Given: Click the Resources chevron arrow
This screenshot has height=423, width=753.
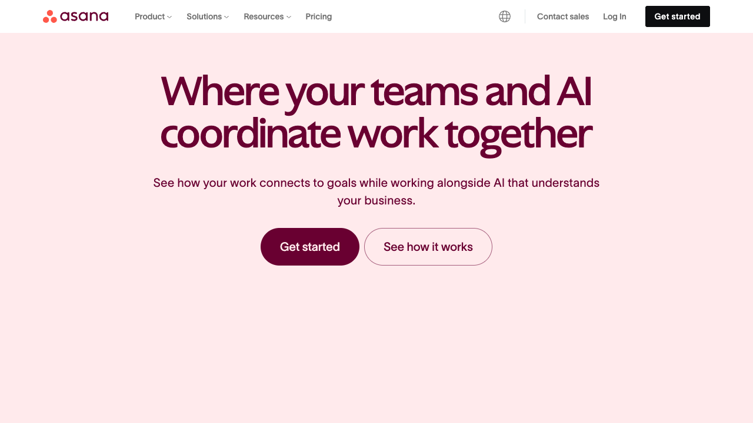Looking at the screenshot, I should (x=289, y=17).
